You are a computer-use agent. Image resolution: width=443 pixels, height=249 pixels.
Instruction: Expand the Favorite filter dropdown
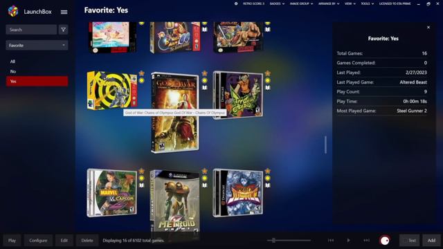[37, 45]
